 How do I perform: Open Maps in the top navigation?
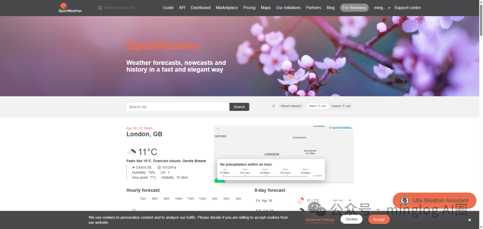point(266,8)
